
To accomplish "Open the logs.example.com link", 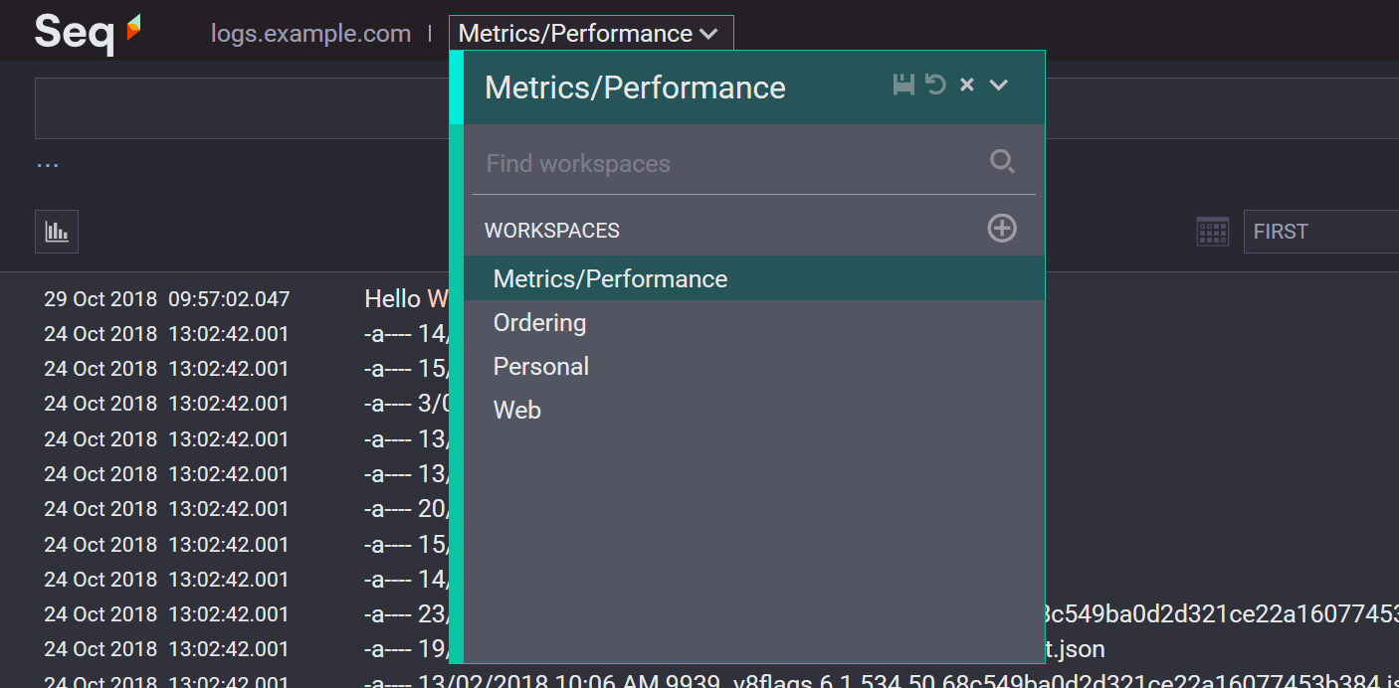I will tap(310, 33).
